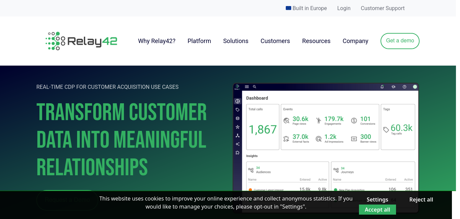Viewport: 460px width, 219px height.
Task: Click the 'Transform customer data' headline
Action: point(122,140)
